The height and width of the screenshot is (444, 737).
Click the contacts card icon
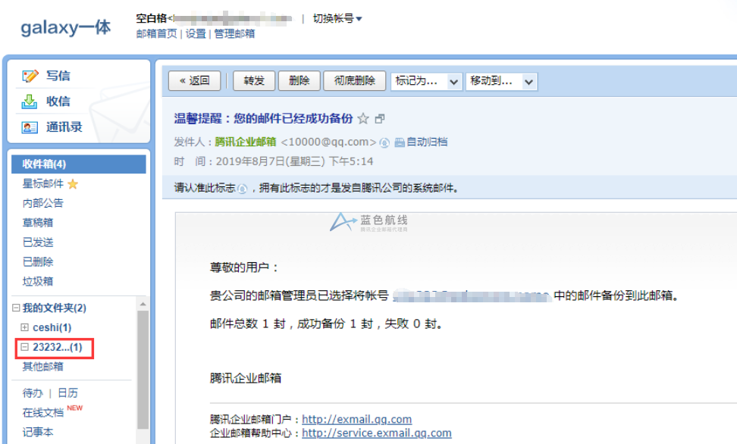30,127
